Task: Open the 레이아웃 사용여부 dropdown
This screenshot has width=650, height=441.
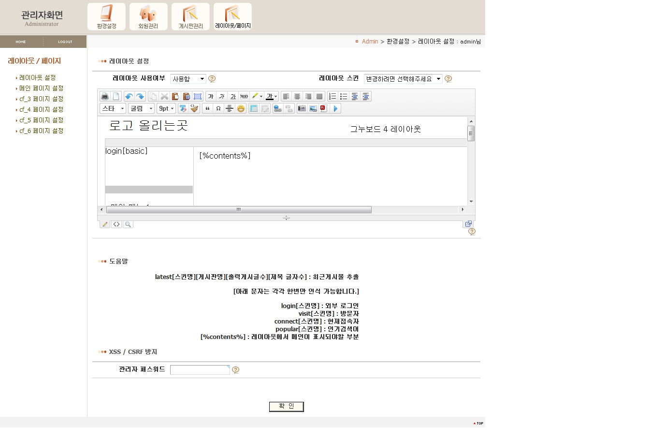Action: (x=188, y=79)
